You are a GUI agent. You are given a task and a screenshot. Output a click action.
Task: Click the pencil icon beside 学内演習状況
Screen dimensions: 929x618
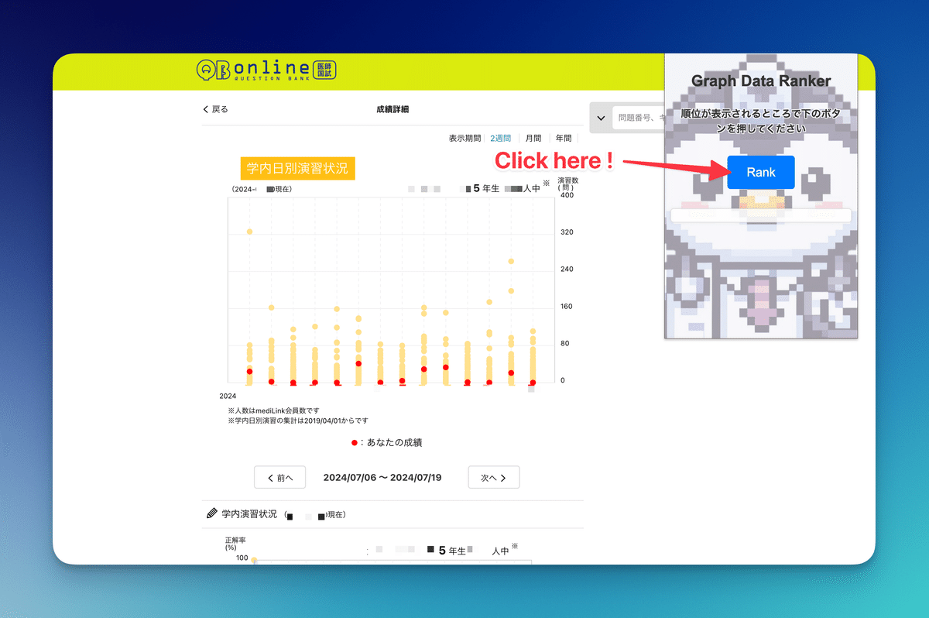[212, 513]
